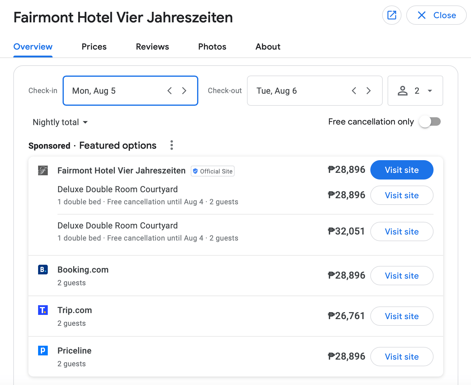Visit site for Booking.com offer
Screen dimensions: 471x385
coord(402,276)
